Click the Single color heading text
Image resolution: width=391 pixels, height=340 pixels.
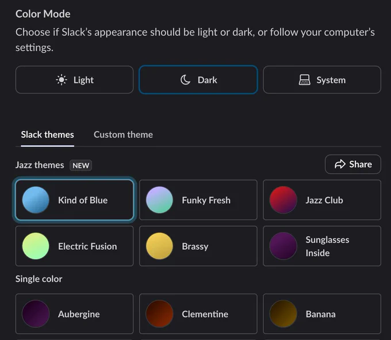[39, 279]
